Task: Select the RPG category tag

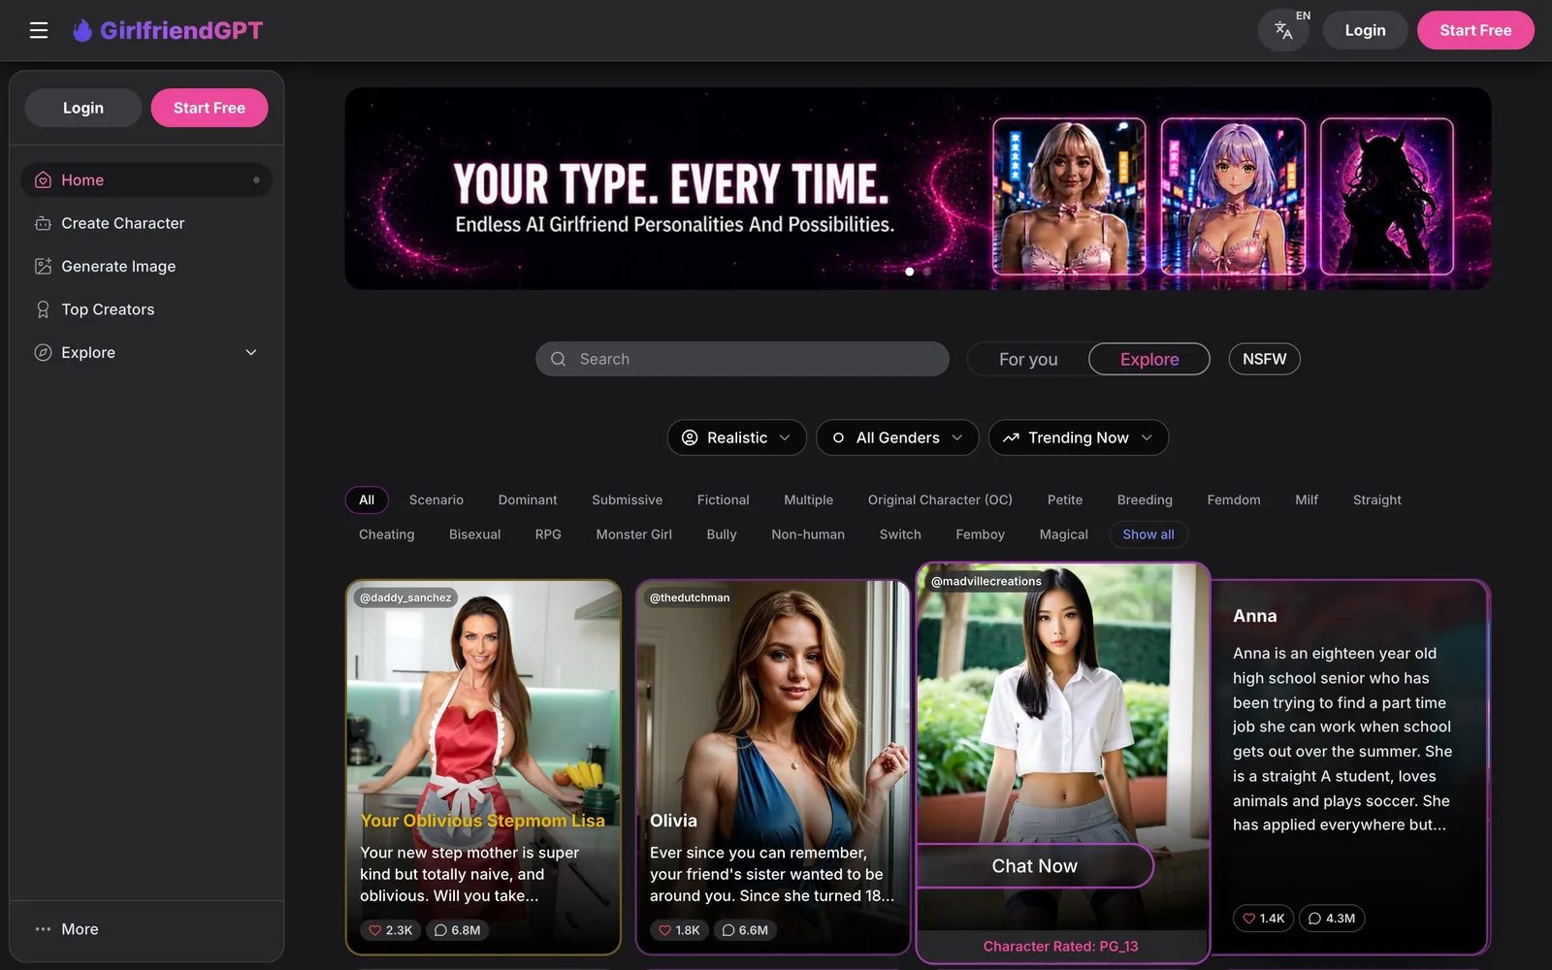Action: 548,534
